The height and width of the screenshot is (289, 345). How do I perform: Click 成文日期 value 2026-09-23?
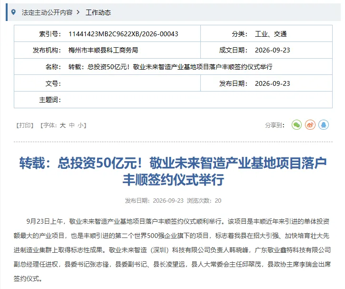click(x=272, y=50)
